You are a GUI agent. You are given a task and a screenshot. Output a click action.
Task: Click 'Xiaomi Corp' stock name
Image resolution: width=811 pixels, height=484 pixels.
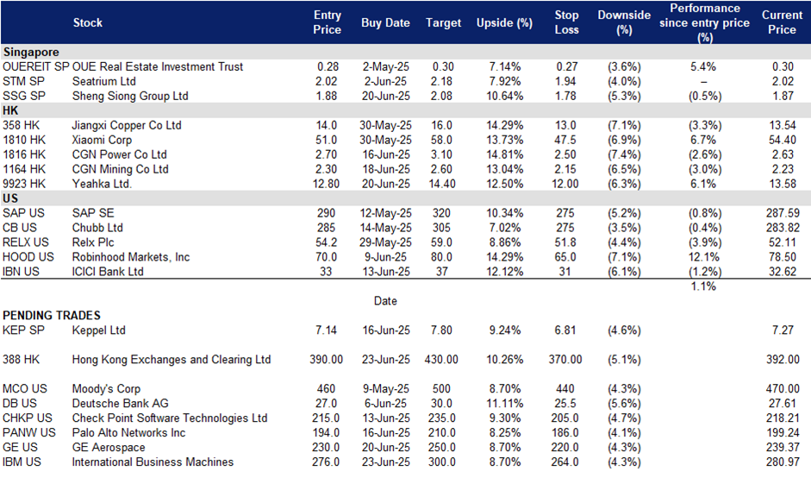pyautogui.click(x=102, y=140)
